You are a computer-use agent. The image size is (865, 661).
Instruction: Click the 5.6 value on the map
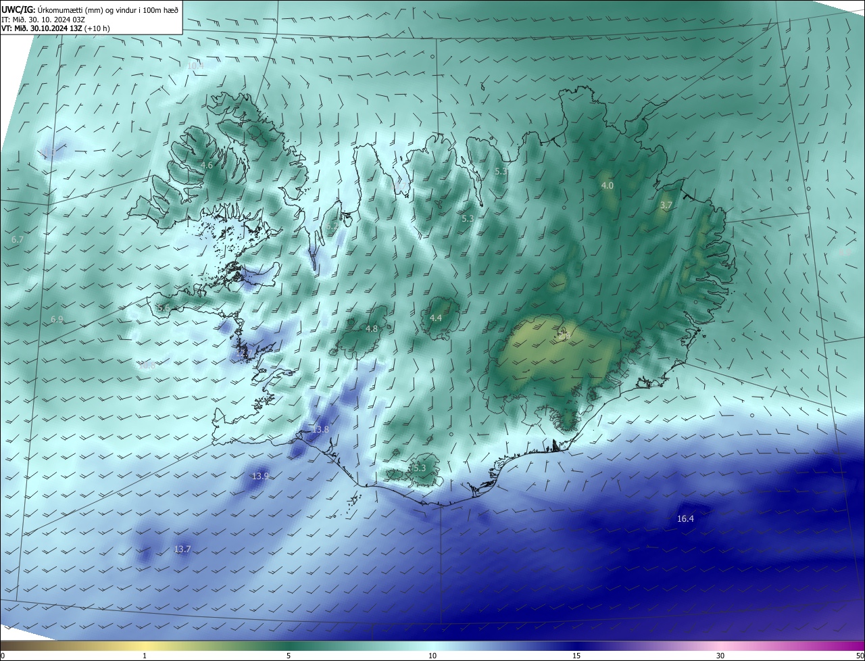coord(164,308)
